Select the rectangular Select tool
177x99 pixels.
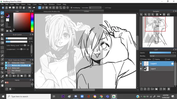2,48
